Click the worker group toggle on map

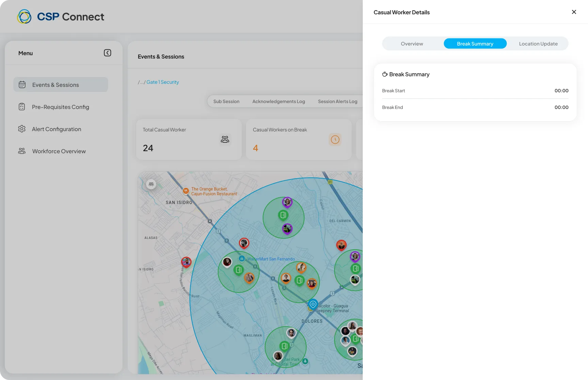[151, 184]
